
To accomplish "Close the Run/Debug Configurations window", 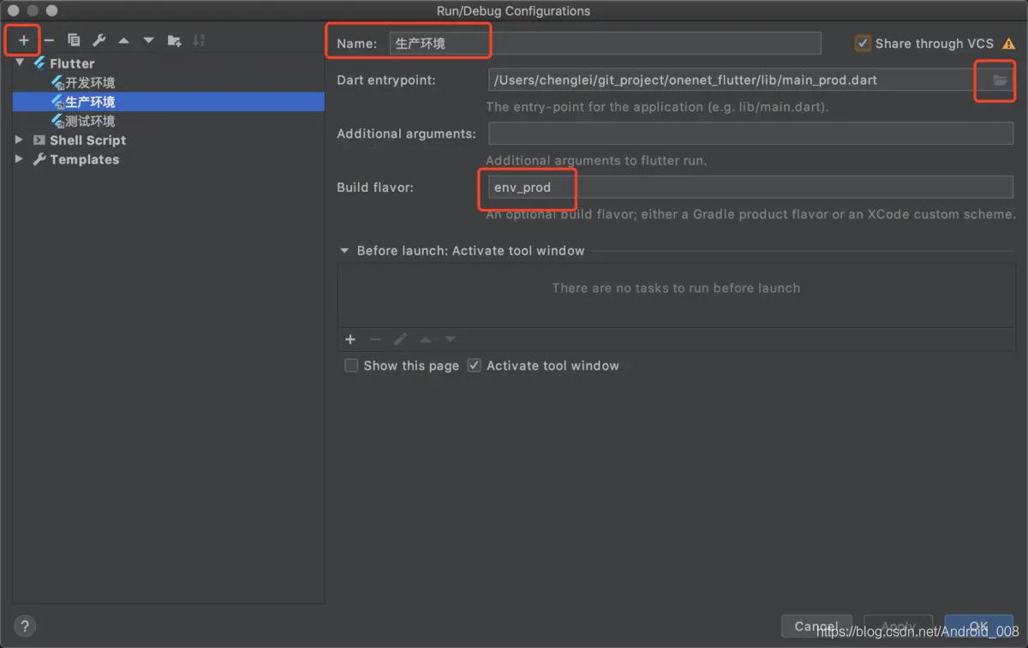I will click(15, 11).
